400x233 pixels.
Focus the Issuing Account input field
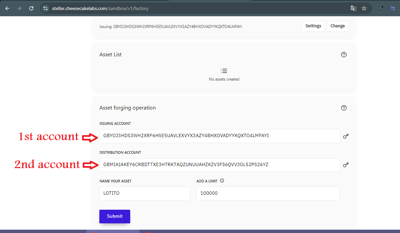coord(220,136)
